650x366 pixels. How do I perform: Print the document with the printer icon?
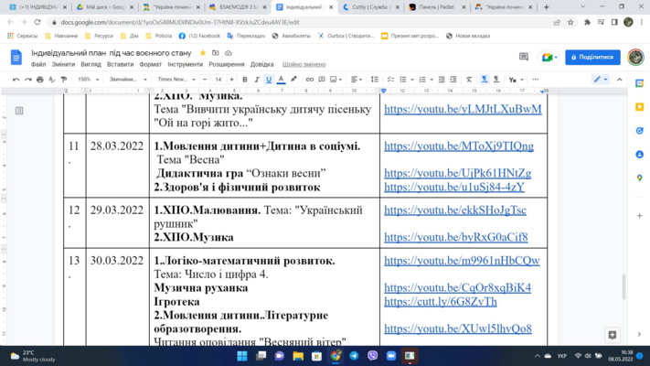40,80
